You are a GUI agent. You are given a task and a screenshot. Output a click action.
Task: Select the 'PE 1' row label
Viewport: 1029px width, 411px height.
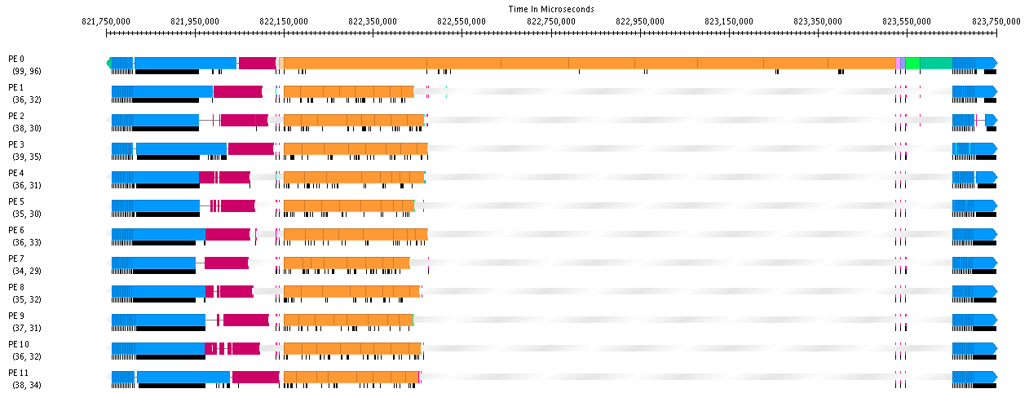[x=17, y=87]
